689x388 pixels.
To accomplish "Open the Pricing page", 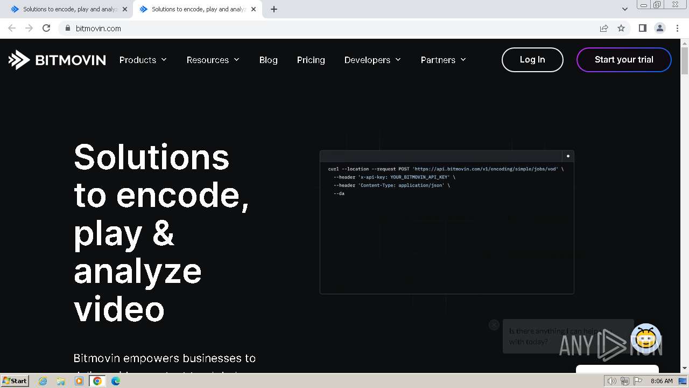I will click(x=311, y=60).
